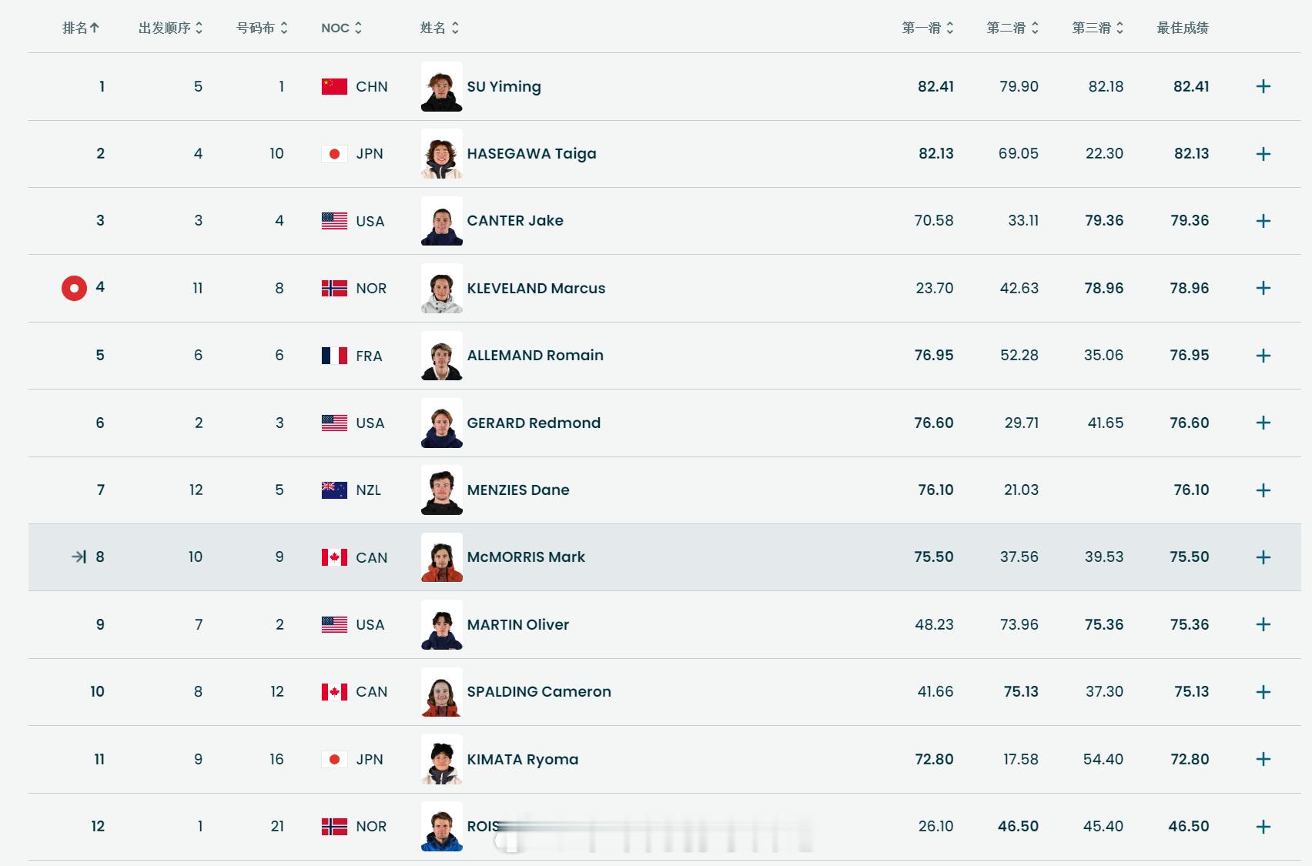Image resolution: width=1312 pixels, height=866 pixels.
Task: Click the France flag icon
Action: [x=334, y=356]
